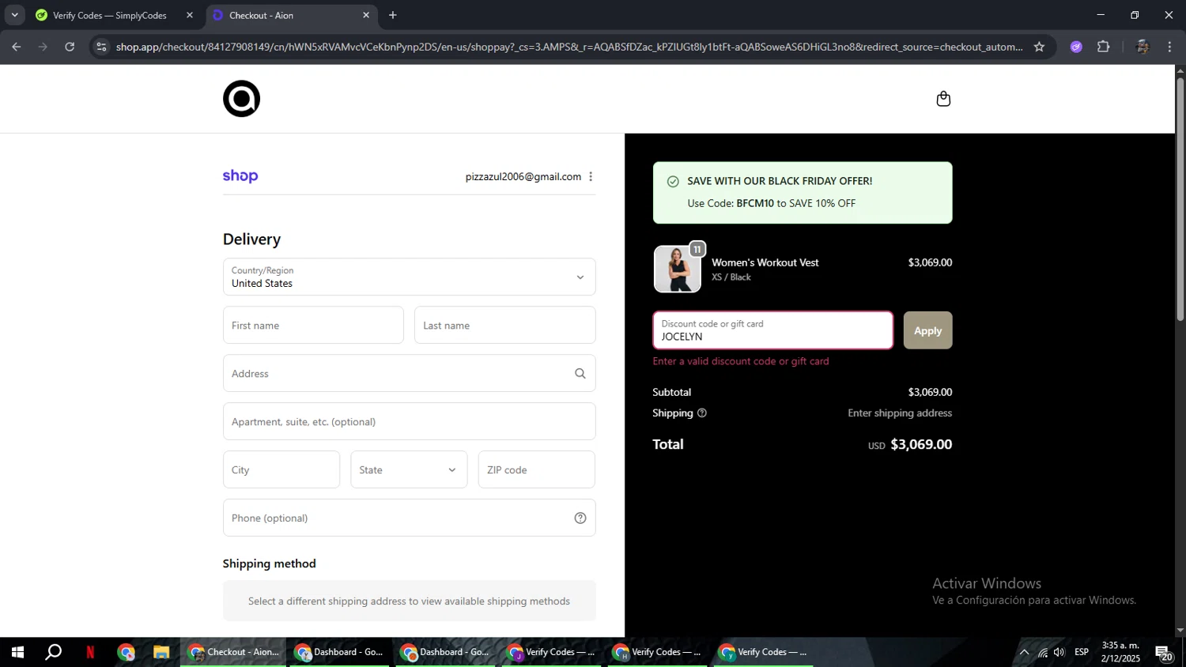Open Chrome icon next to Netflix in taskbar

127,652
